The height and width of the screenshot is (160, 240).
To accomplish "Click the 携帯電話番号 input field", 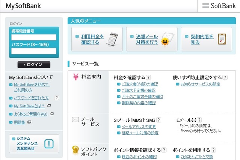I will 34,37.
